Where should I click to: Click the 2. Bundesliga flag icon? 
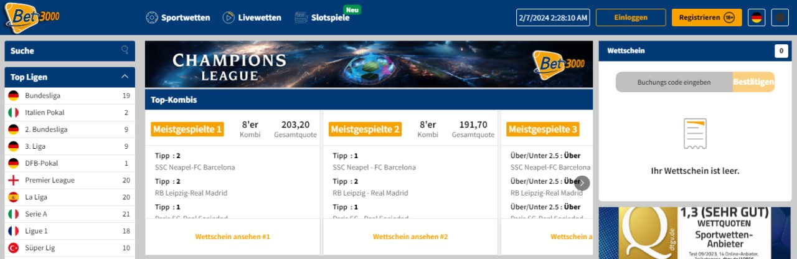(13, 129)
